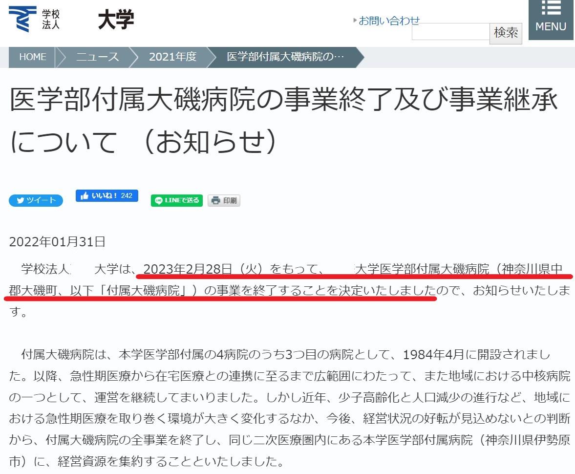Click the article headline text
The width and height of the screenshot is (575, 474).
pyautogui.click(x=283, y=120)
